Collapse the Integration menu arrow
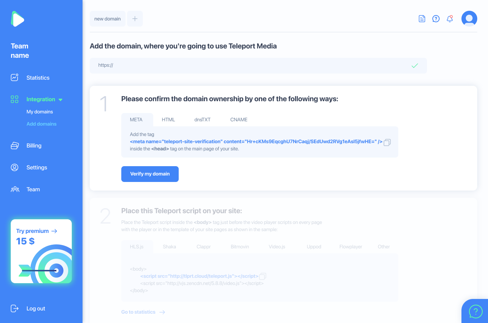488x323 pixels. [x=60, y=100]
